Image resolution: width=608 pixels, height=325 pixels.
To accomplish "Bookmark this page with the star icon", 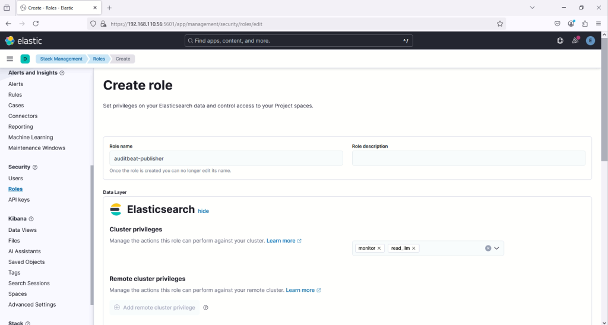I will (500, 24).
